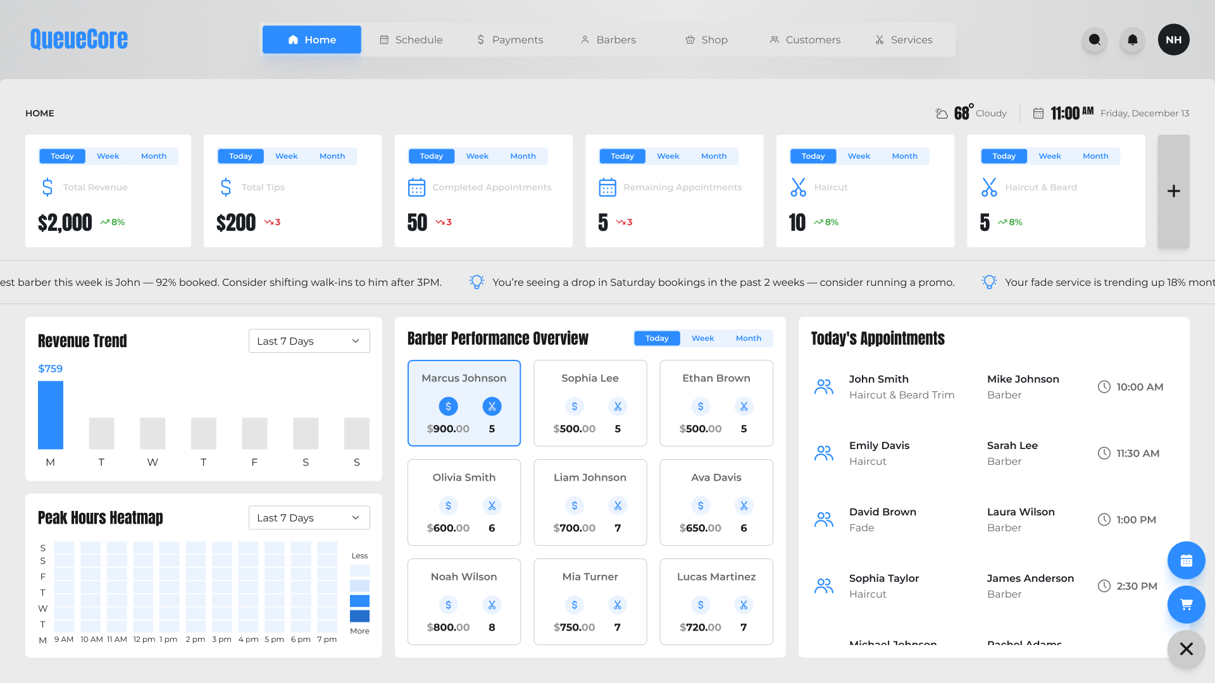Expand the add-widget plus panel

1174,191
